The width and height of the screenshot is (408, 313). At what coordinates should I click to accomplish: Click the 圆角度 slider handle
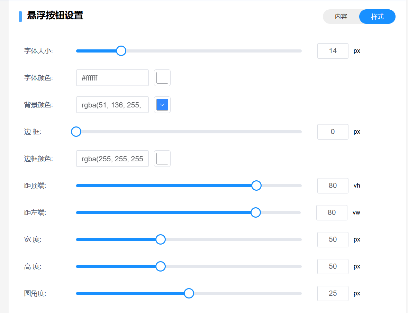[189, 293]
